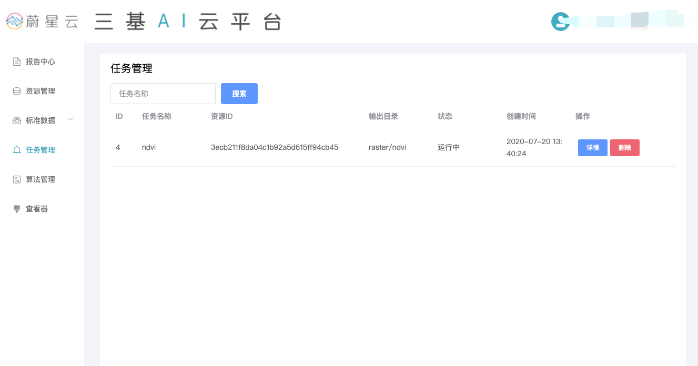698x366 pixels.
Task: Click the 蔚星云 logo icon
Action: pyautogui.click(x=15, y=22)
